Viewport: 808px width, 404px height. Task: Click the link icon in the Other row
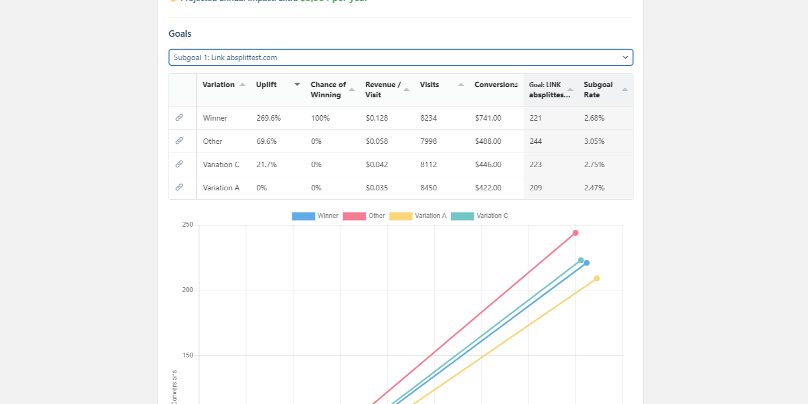click(179, 141)
